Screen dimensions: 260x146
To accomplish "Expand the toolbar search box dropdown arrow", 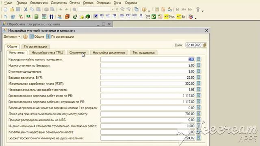I will click(x=113, y=9).
